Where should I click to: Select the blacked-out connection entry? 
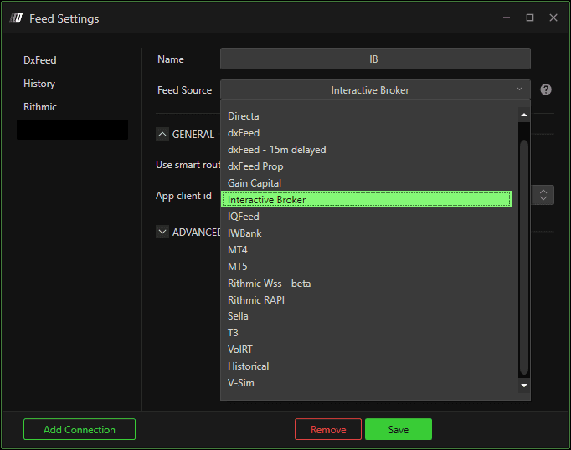[73, 130]
